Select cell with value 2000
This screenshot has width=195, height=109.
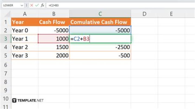(54, 56)
